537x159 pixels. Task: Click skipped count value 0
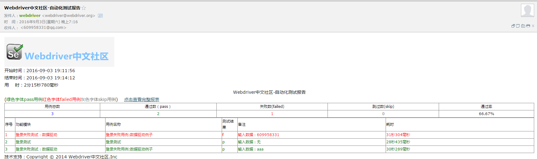(x=383, y=114)
